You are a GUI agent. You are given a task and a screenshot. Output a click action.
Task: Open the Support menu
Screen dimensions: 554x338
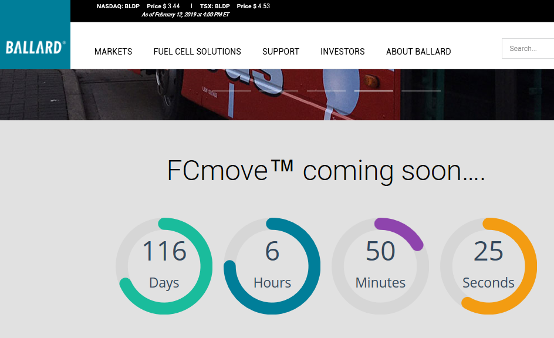[x=281, y=52]
